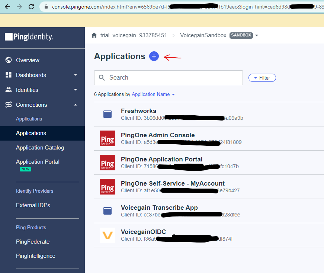Image resolution: width=324 pixels, height=273 pixels.
Task: Click the search magnifier icon
Action: 102,78
